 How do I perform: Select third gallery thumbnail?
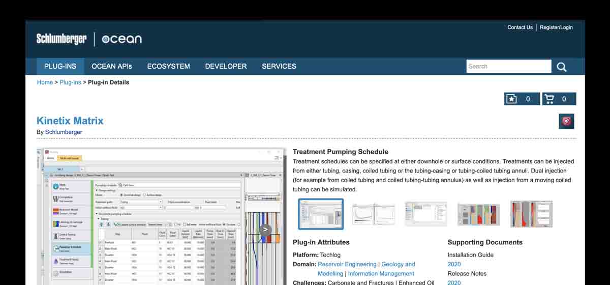pos(426,214)
